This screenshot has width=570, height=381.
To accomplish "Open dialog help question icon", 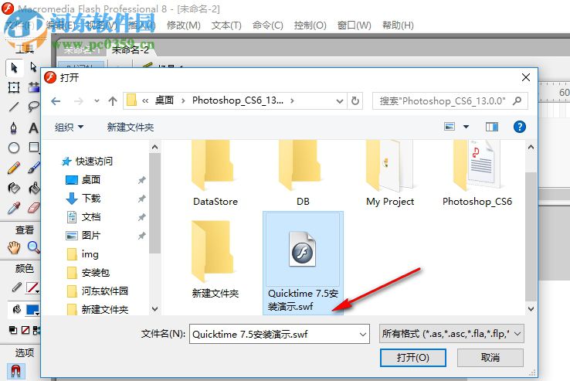I will (x=520, y=127).
